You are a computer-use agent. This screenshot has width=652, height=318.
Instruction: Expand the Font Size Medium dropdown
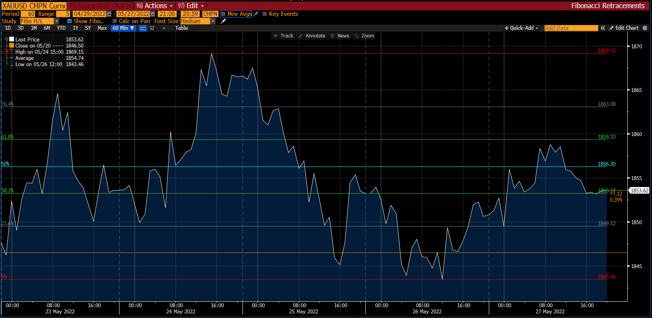coord(213,21)
